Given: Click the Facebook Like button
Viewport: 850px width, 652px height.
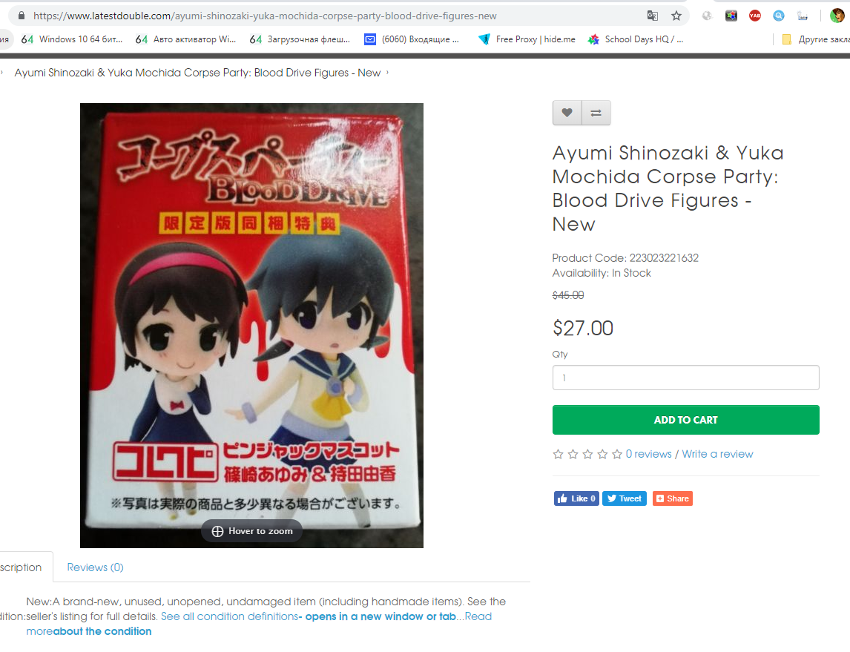Looking at the screenshot, I should 576,498.
